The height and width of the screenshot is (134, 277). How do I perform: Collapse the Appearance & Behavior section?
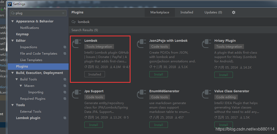click(13, 21)
